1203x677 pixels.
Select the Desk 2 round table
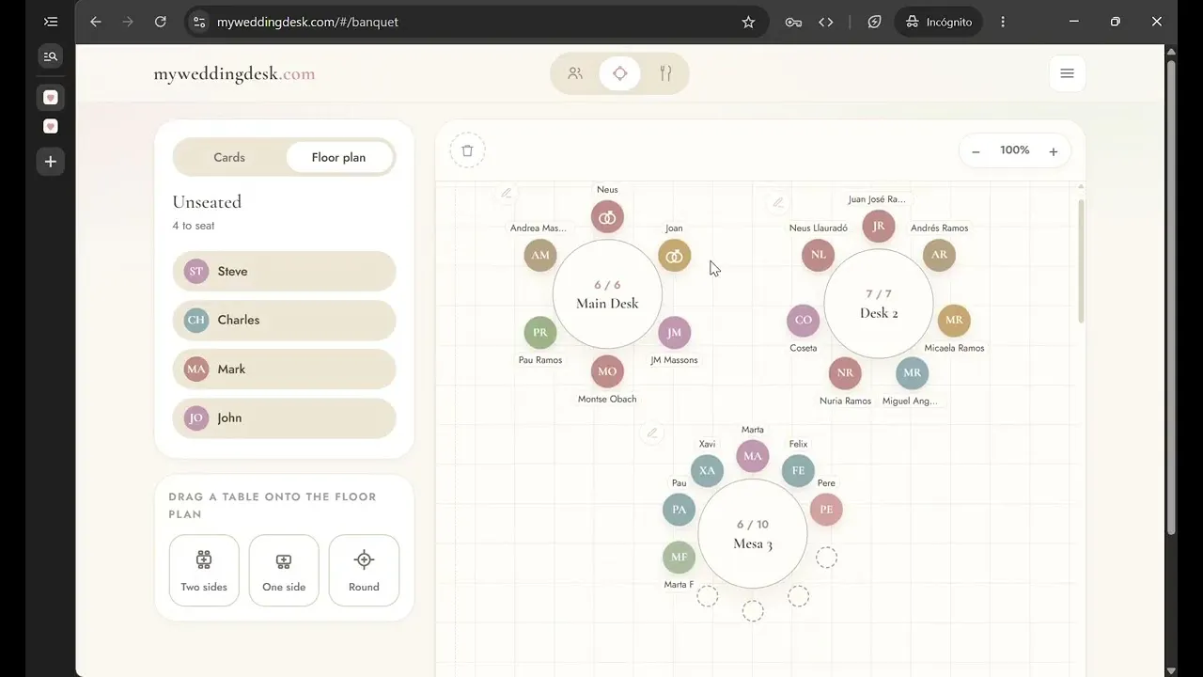point(879,304)
